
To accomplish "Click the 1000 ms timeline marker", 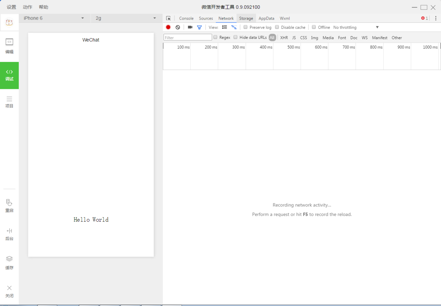I will click(x=430, y=47).
